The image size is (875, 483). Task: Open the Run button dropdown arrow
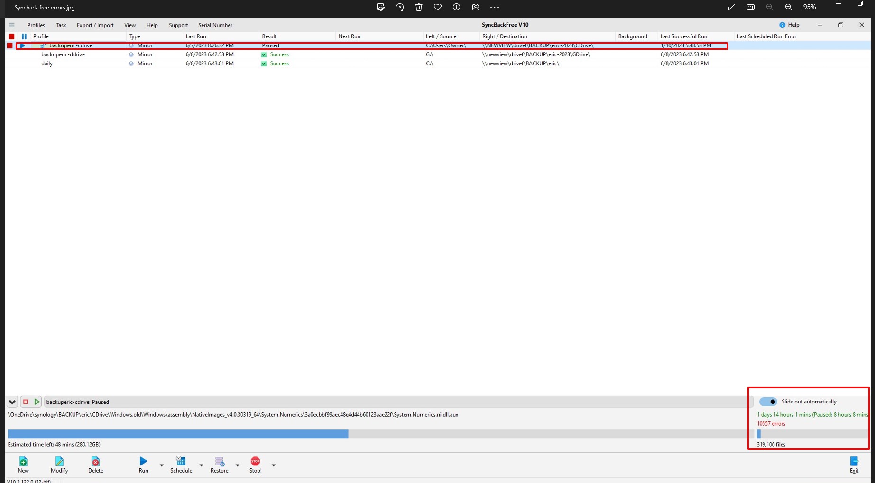161,465
